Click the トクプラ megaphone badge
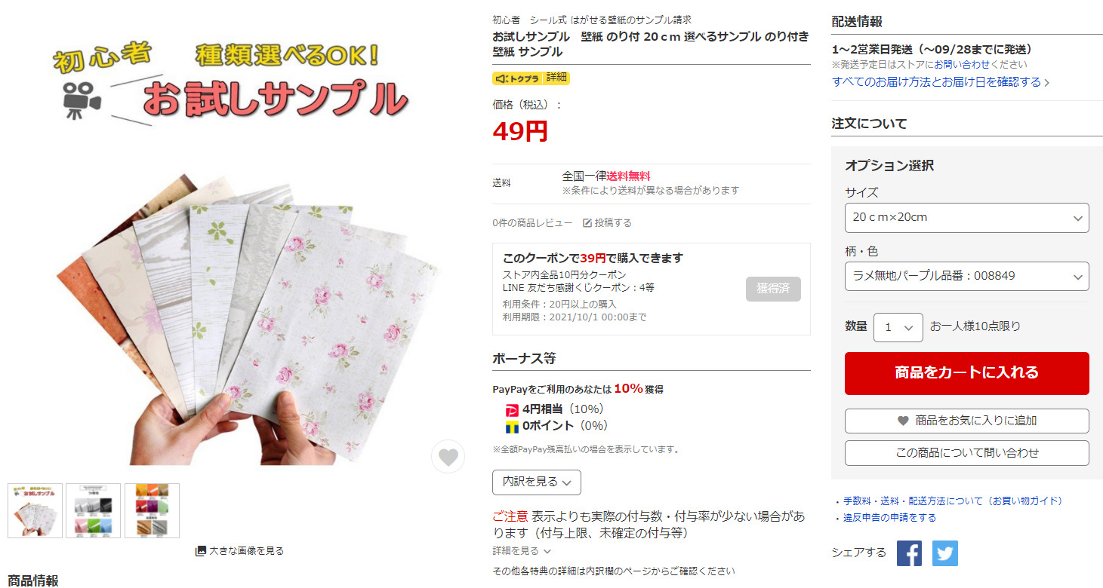1103x588 pixels. [518, 78]
